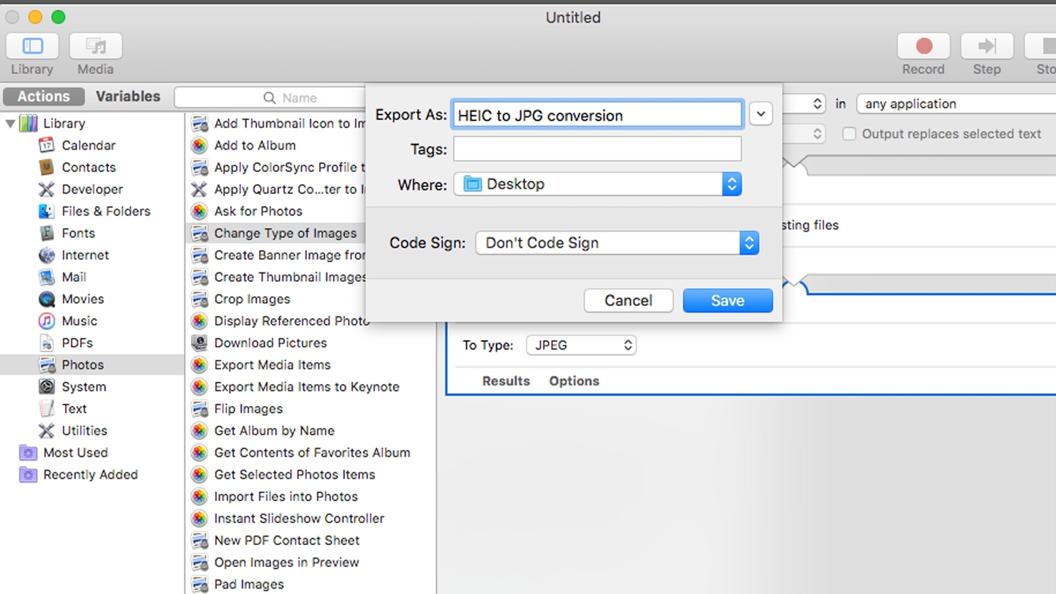The height and width of the screenshot is (594, 1056).
Task: Click the Tags input field
Action: [597, 150]
